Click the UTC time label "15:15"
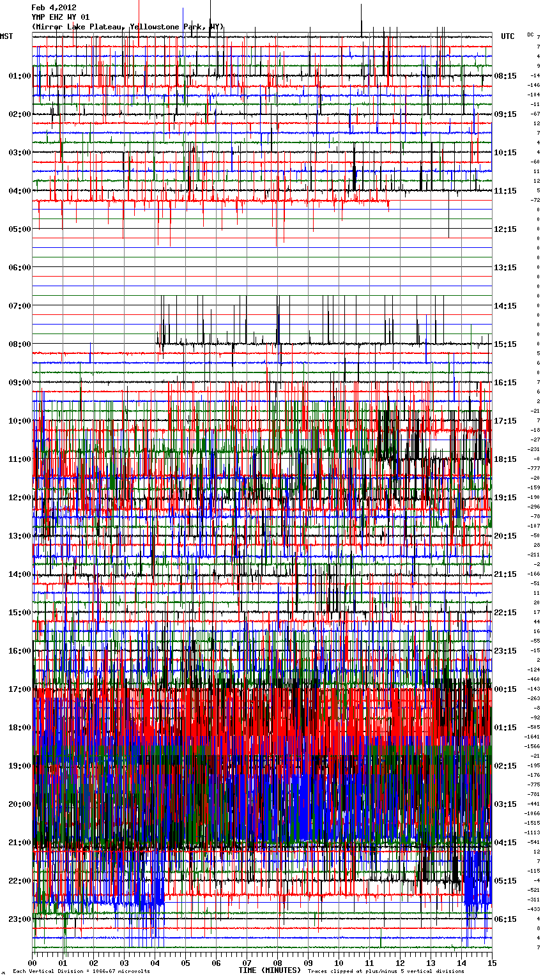 (505, 344)
